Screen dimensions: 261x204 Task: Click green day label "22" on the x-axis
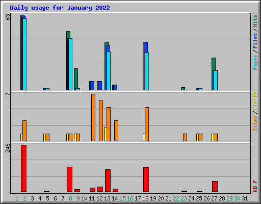176,198
